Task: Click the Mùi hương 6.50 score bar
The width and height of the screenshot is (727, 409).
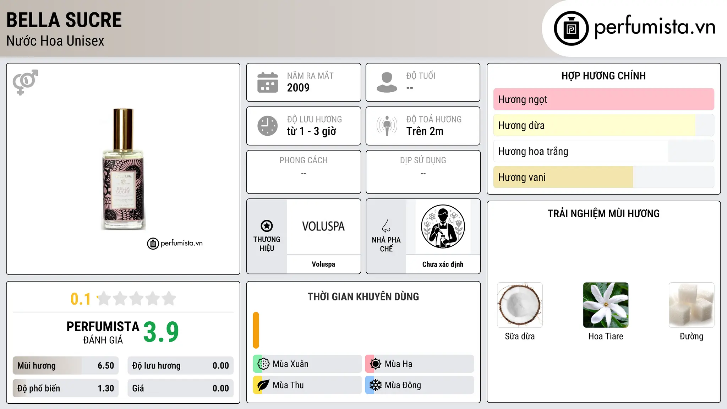Action: point(66,366)
